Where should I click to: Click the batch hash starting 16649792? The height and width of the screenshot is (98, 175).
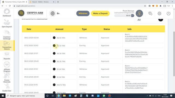[x=136, y=70]
